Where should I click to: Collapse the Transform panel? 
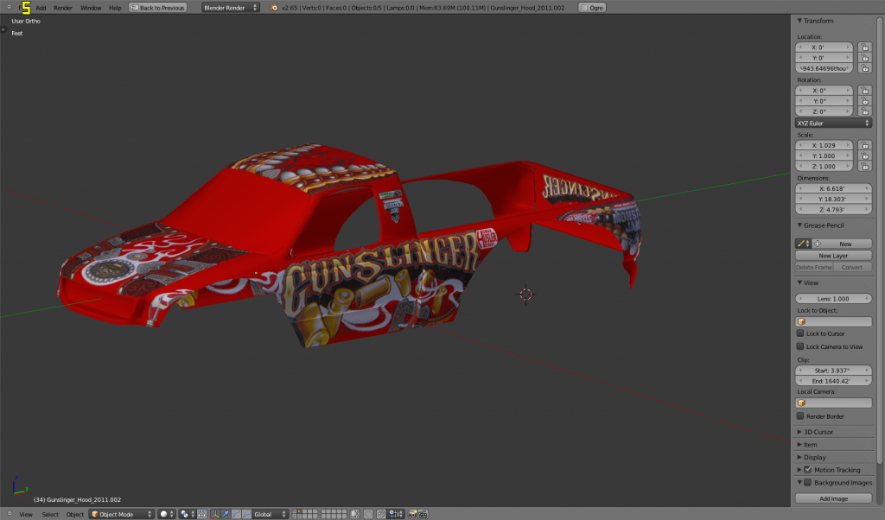[799, 21]
